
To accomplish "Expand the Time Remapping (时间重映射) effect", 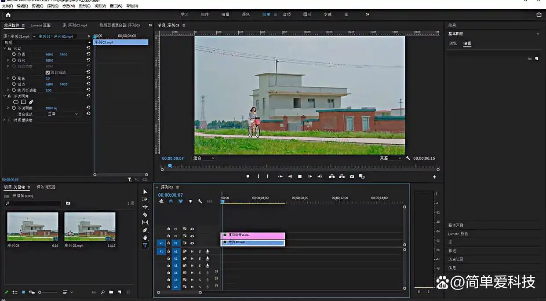I will [4, 120].
